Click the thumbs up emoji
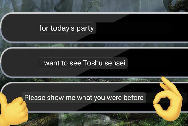This screenshot has width=188, height=126. [x=13, y=110]
